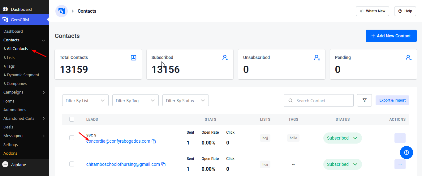Click the Subscribed card user-check icon
This screenshot has width=422, height=176.
click(225, 57)
